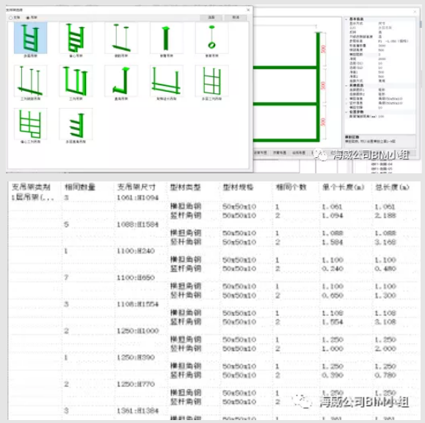
Task: Select the 1250:H770 size cell
Action: (136, 384)
